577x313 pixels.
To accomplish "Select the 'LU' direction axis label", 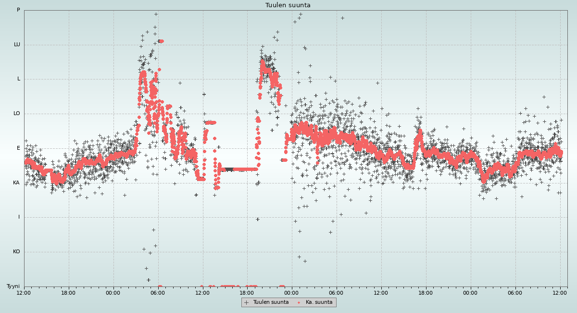I will click(17, 45).
